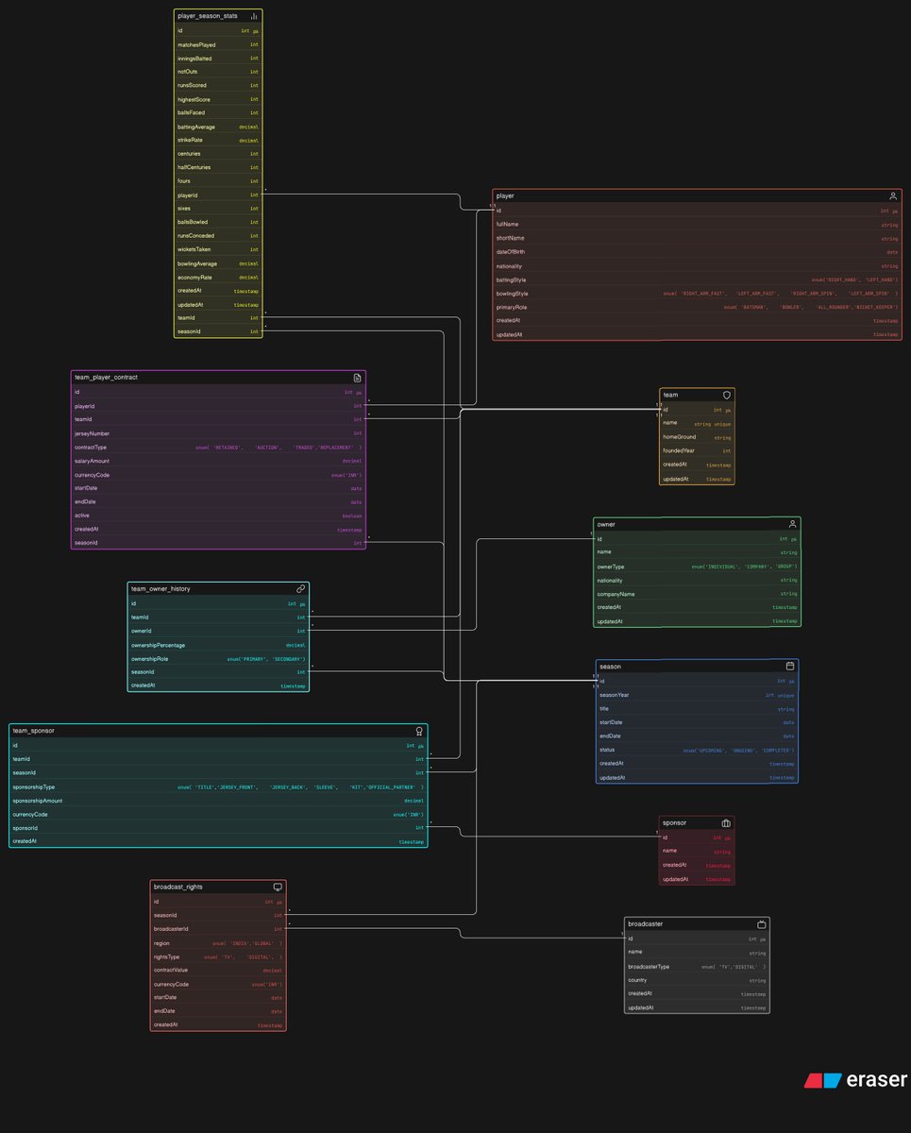The width and height of the screenshot is (911, 1133).
Task: Click the link icon on team_owner_history header
Action: click(x=300, y=588)
